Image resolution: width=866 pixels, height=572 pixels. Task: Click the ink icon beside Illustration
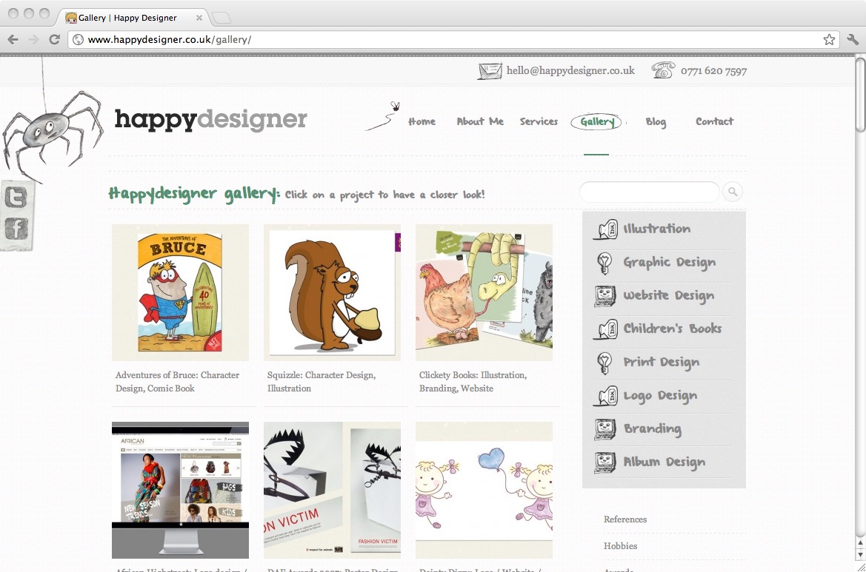coord(606,229)
